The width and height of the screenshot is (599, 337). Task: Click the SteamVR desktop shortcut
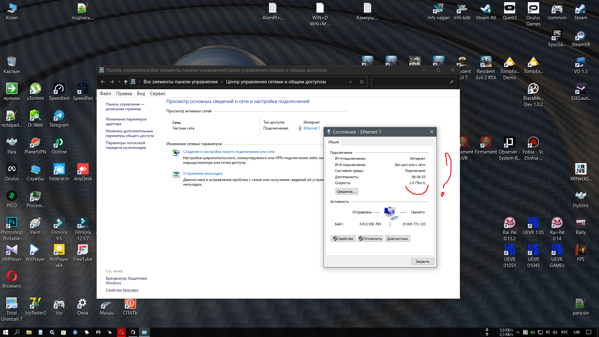click(581, 38)
